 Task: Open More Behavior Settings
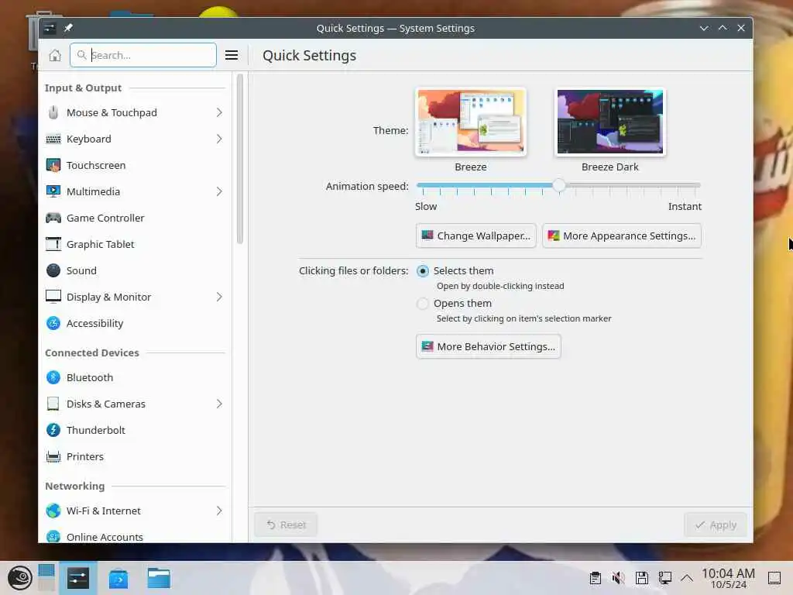point(488,346)
